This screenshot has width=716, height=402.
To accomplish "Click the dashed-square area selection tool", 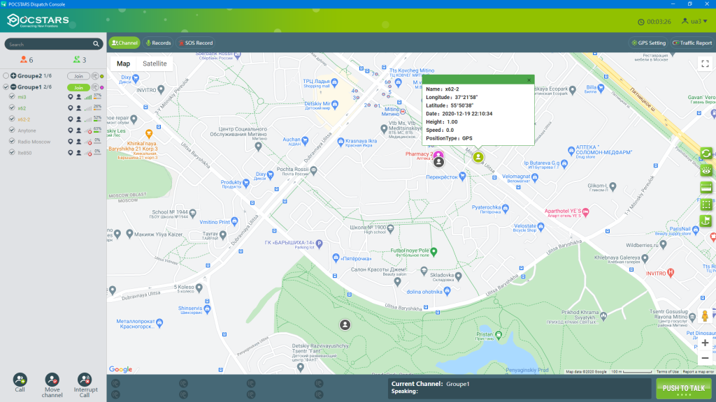I will [x=706, y=204].
